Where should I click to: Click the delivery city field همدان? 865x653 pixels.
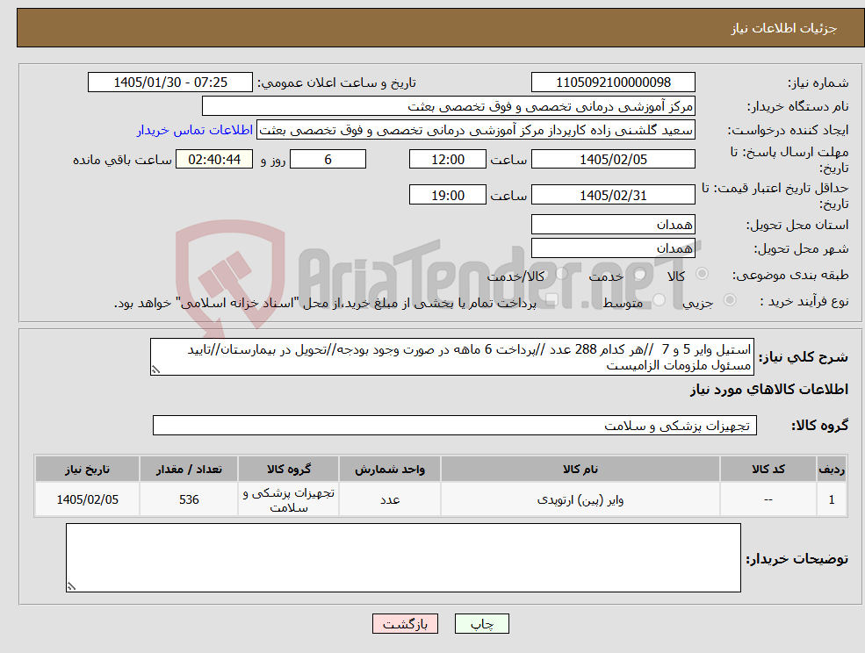(613, 248)
